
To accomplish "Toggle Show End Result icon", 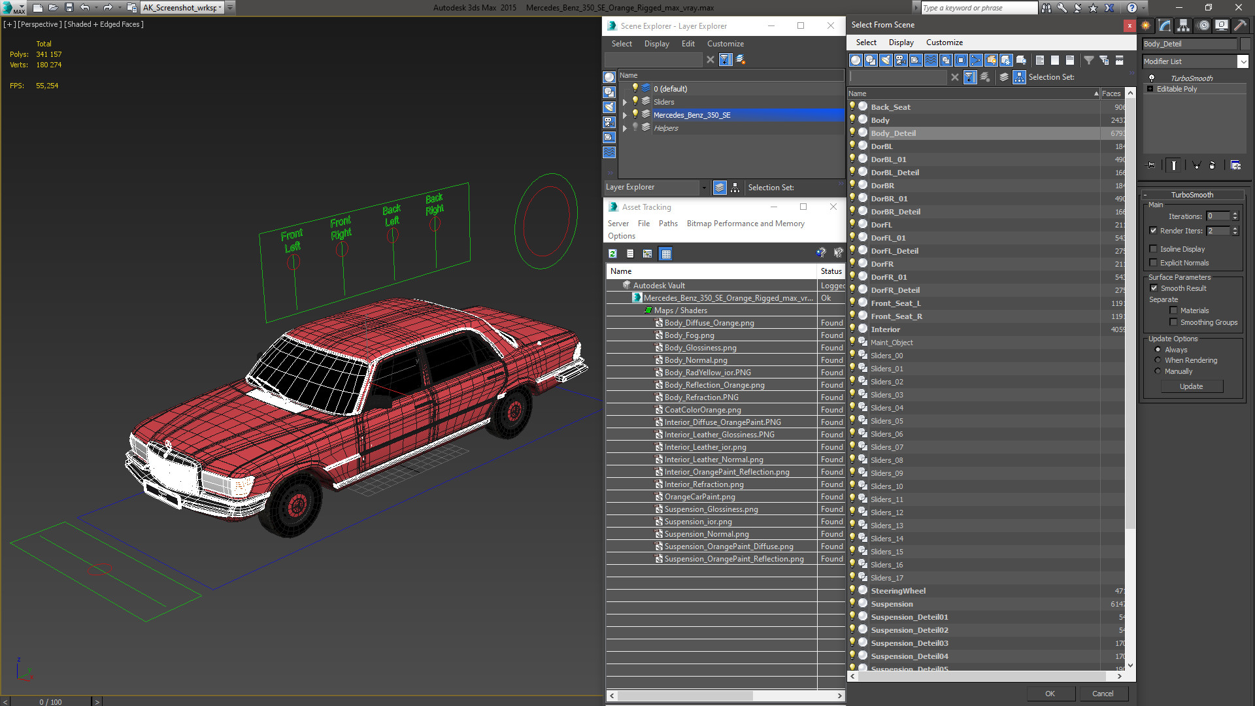I will click(1174, 165).
